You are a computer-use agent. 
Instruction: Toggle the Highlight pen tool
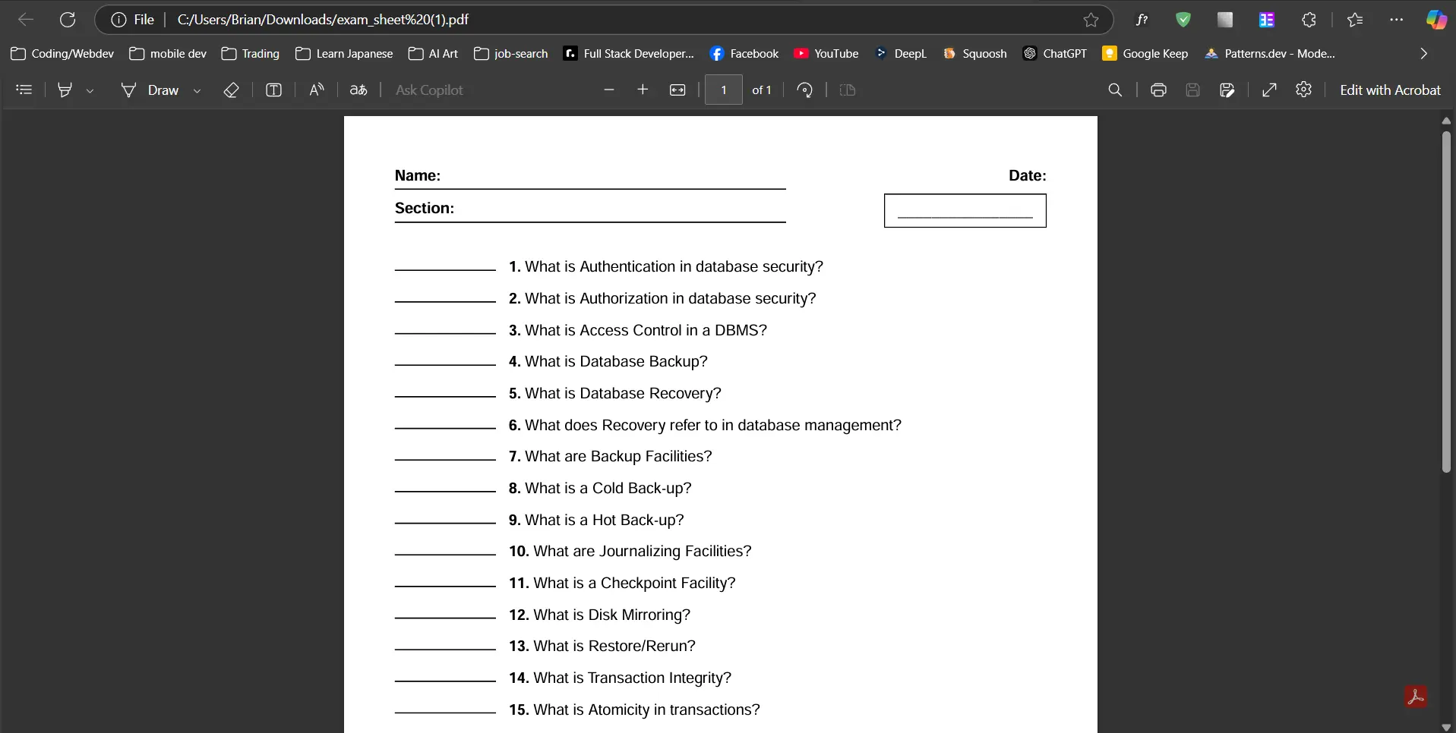[65, 90]
